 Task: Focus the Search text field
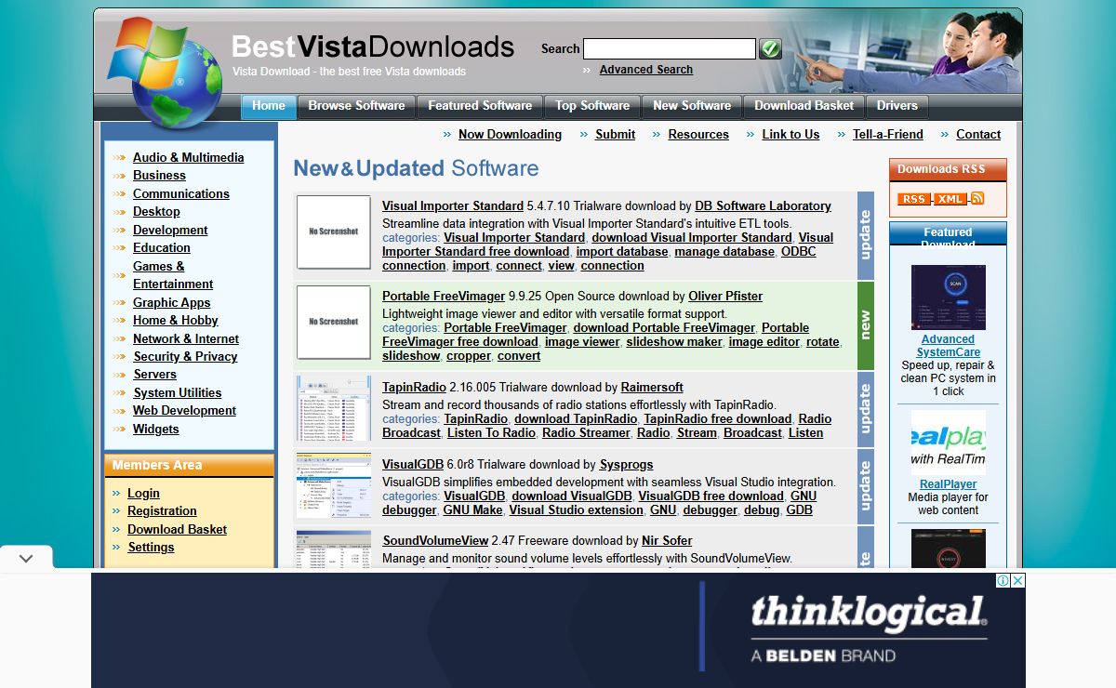(x=670, y=49)
